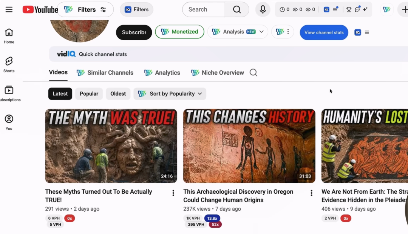Click the Subscribe button
The width and height of the screenshot is (408, 234).
[134, 32]
